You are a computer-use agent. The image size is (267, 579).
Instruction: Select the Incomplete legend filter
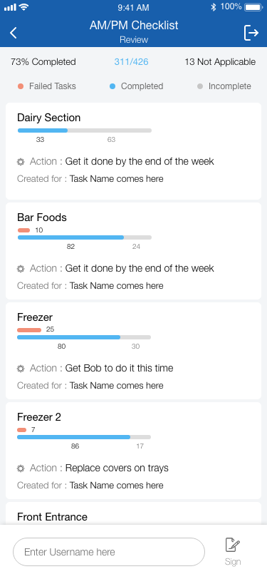click(x=224, y=86)
